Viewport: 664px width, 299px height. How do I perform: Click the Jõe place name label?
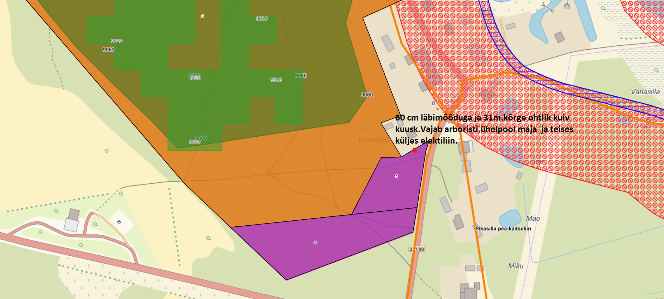click(538, 161)
